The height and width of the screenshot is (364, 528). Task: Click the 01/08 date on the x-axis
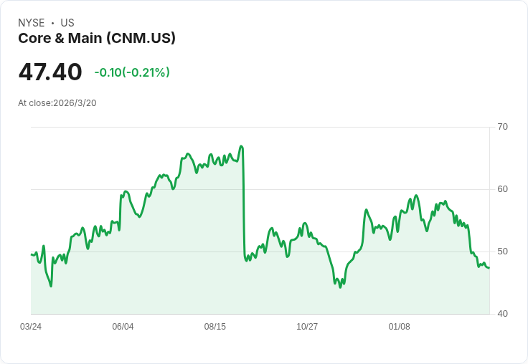(x=400, y=327)
